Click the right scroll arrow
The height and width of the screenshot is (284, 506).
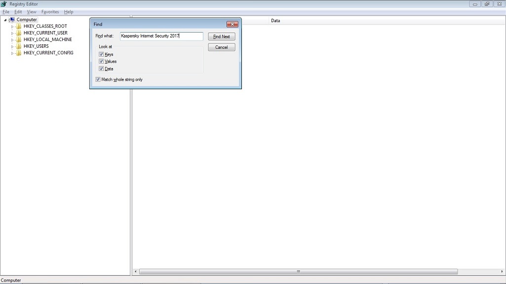pyautogui.click(x=502, y=272)
